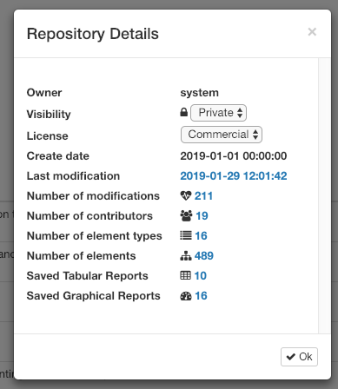Open the 19 contributors link
The width and height of the screenshot is (338, 389).
[x=202, y=215]
